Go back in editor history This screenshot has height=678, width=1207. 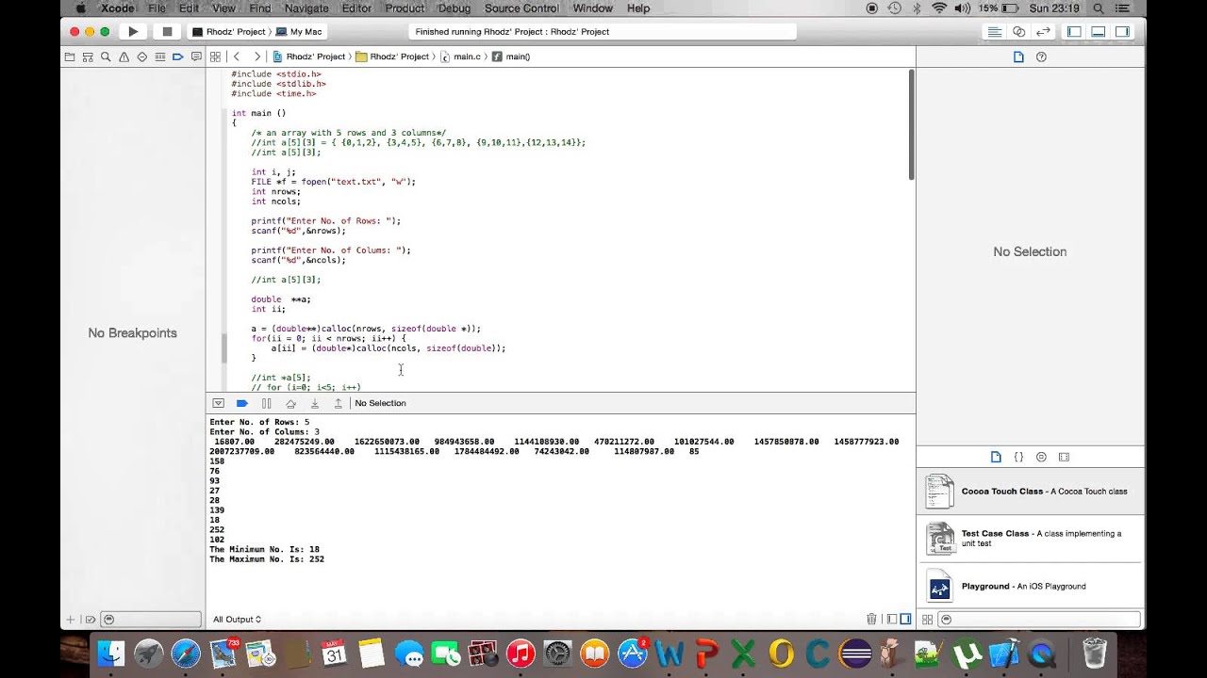point(237,56)
